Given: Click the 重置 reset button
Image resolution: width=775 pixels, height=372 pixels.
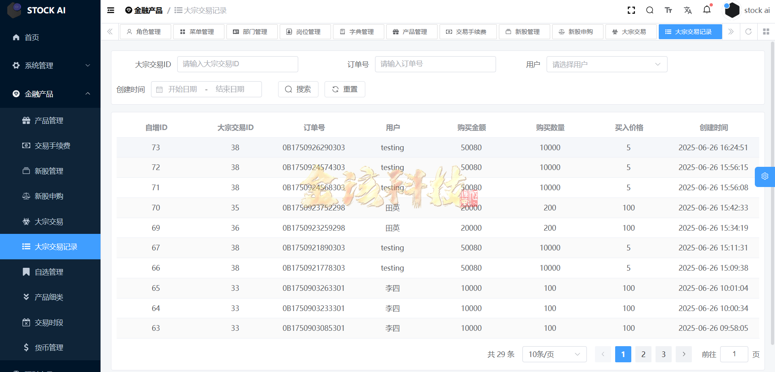Looking at the screenshot, I should 345,89.
